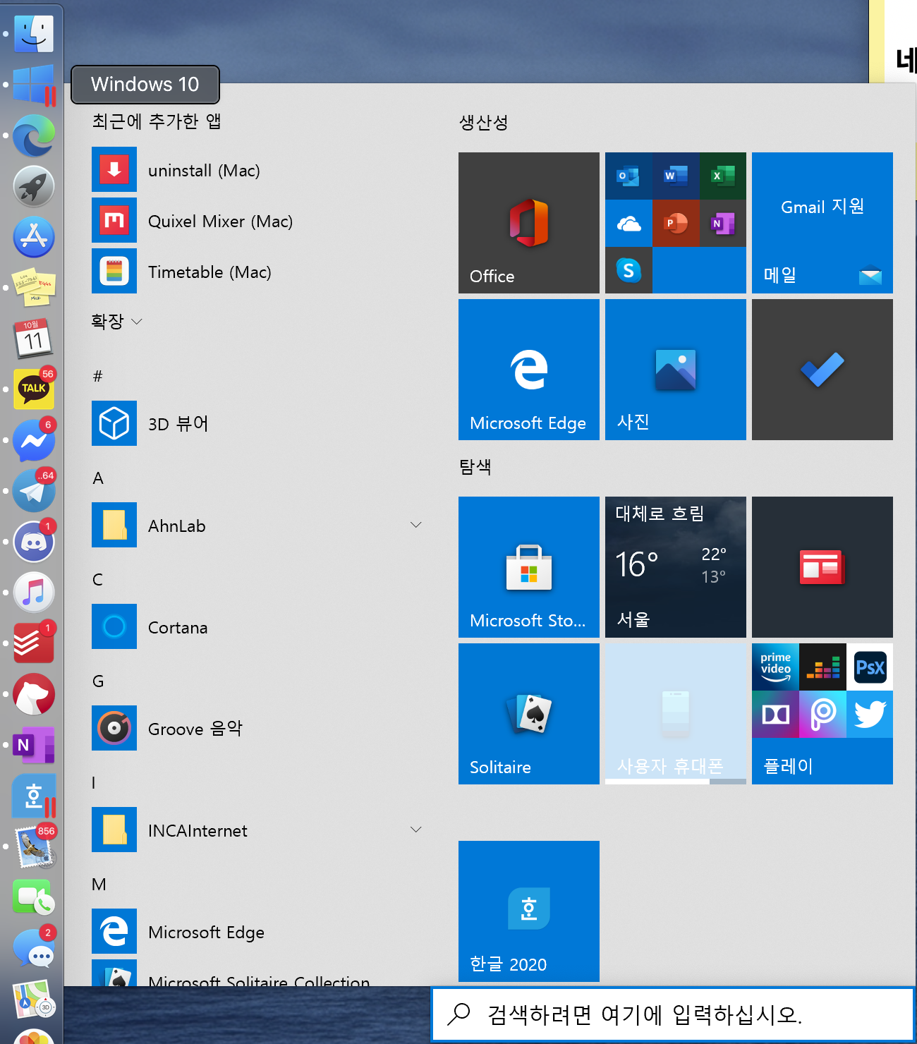Screen dimensions: 917x1044
Task: Open the 사용자 휴대폰 tile
Action: click(676, 714)
